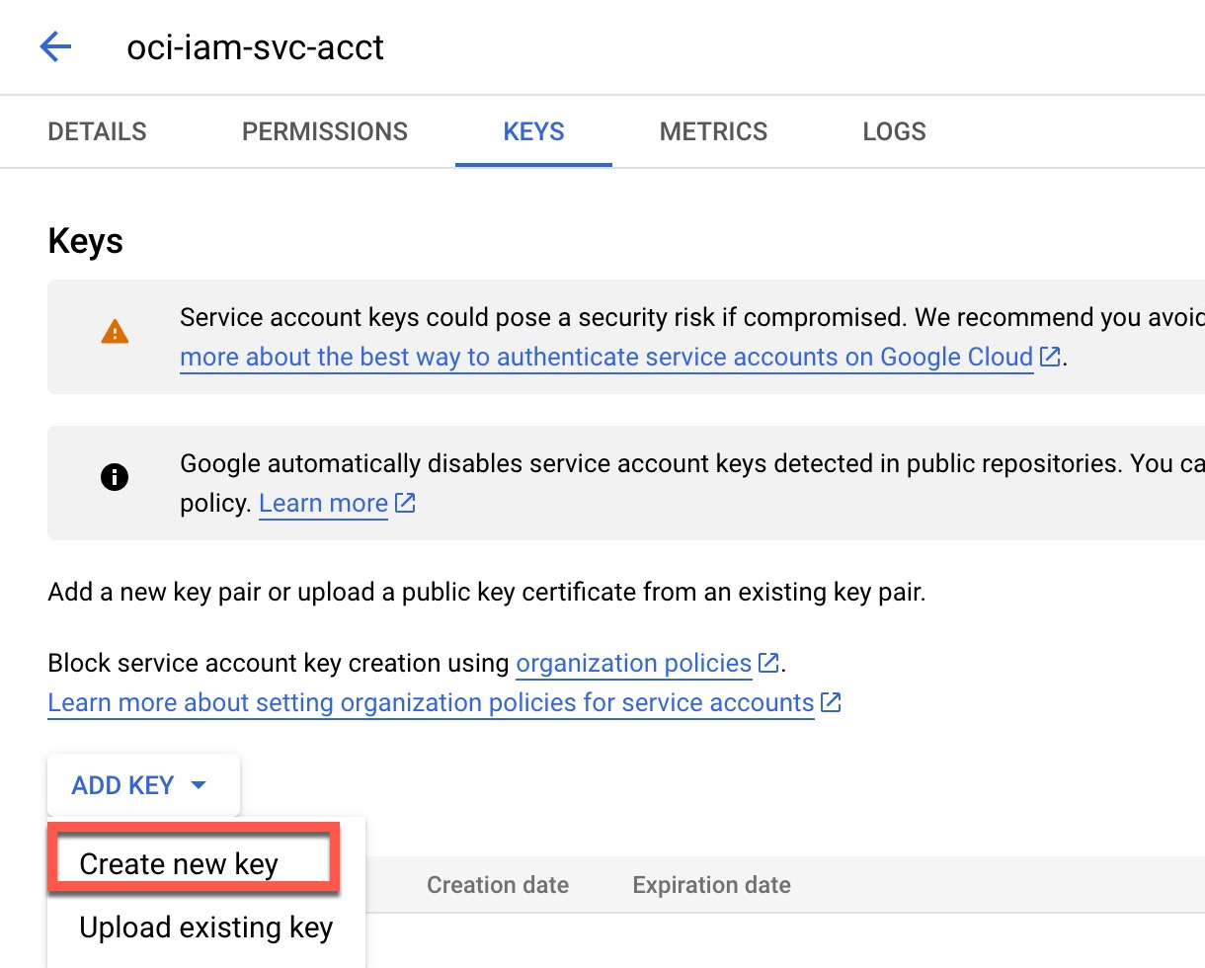Click the Creation date column header
The height and width of the screenshot is (968, 1205).
point(498,884)
